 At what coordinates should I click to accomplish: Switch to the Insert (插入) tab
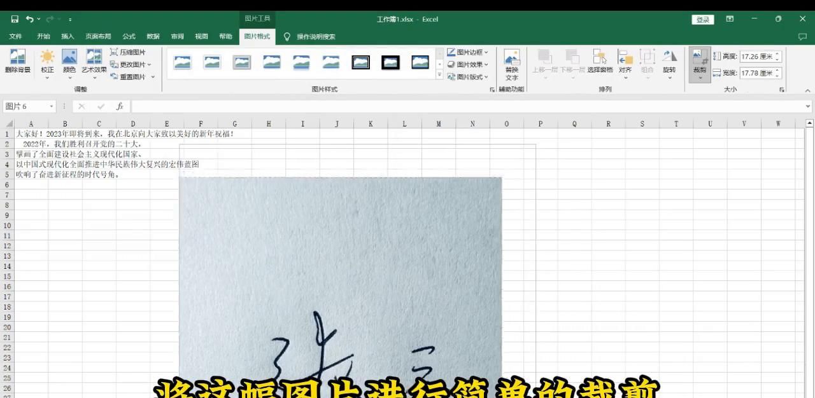[x=67, y=36]
